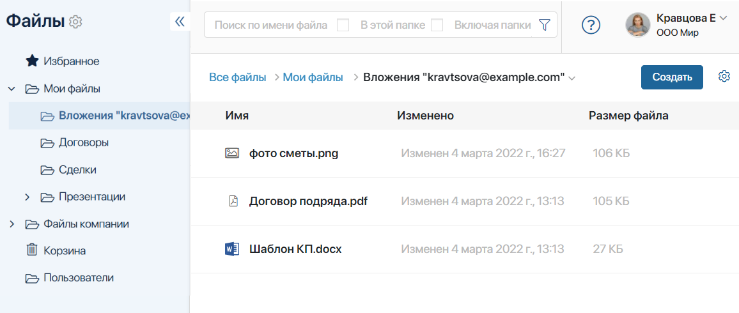This screenshot has height=313, width=739.
Task: Open file 'Шаблон КП.docx'
Action: point(295,249)
